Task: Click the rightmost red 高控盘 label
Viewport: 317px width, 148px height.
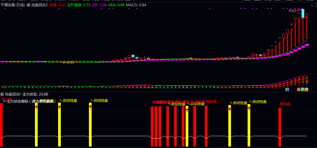Action: point(285,104)
